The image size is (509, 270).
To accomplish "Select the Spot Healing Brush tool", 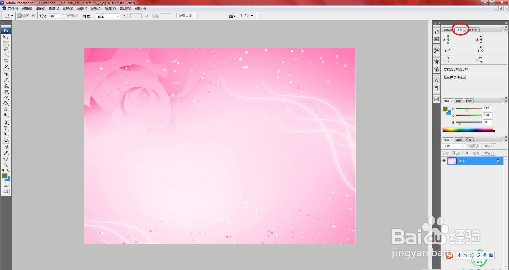I will pos(6,74).
